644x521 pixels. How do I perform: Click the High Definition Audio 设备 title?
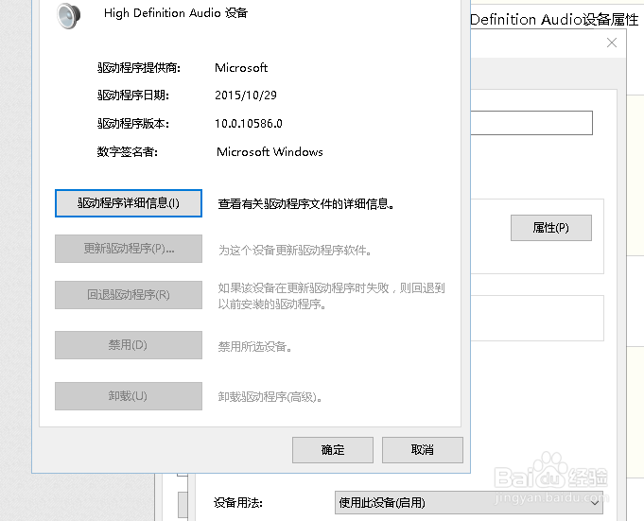point(176,13)
